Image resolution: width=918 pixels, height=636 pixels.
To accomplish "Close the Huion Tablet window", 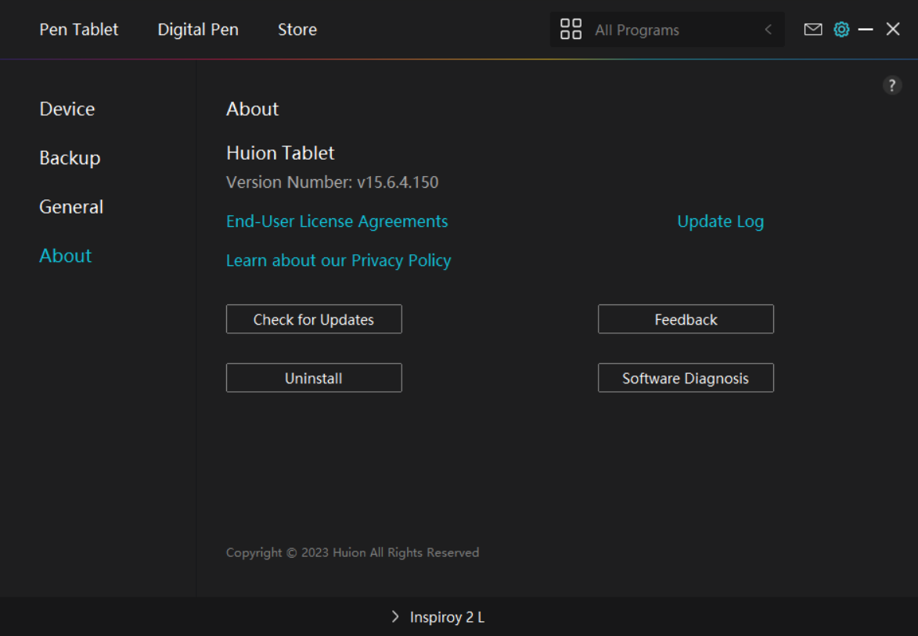I will [x=893, y=30].
